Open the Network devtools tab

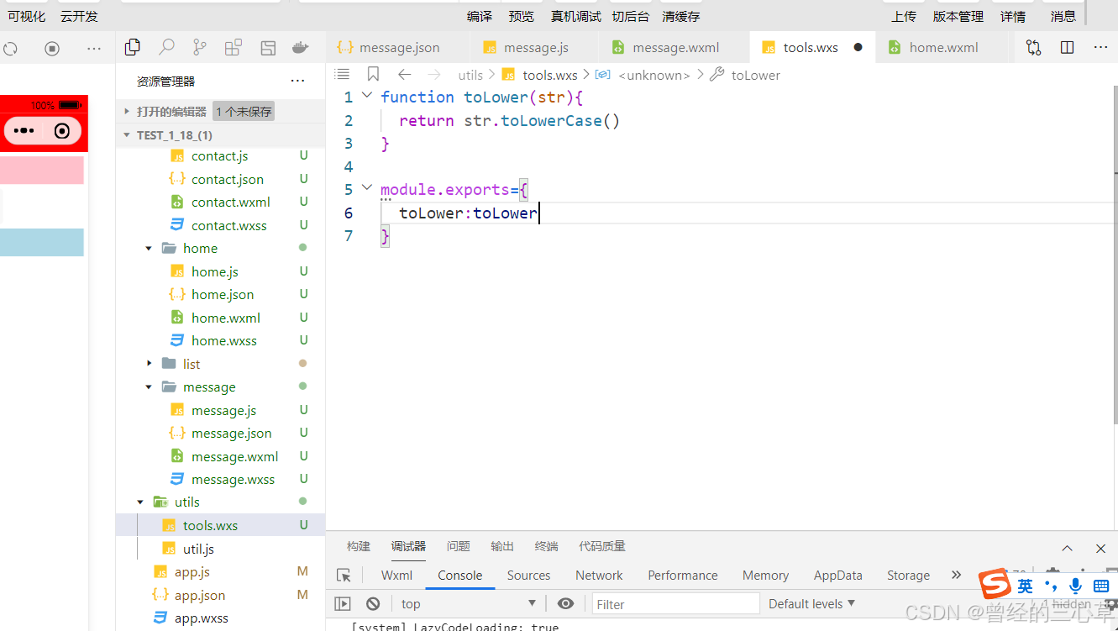599,576
